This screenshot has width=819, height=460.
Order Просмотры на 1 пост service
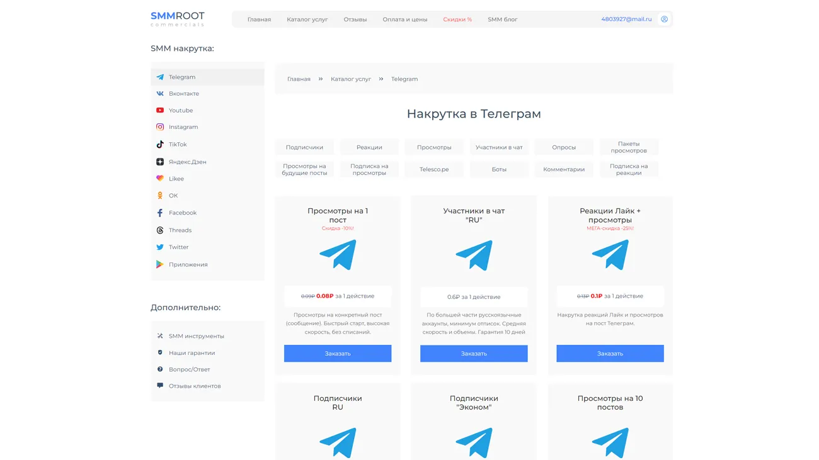pos(337,354)
